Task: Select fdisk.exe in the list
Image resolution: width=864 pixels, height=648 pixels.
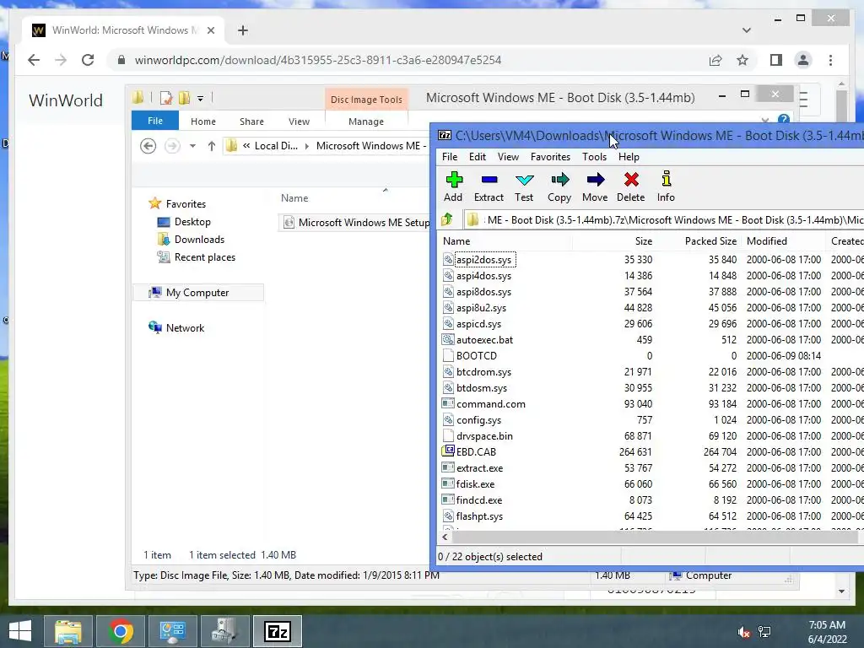Action: pyautogui.click(x=476, y=483)
